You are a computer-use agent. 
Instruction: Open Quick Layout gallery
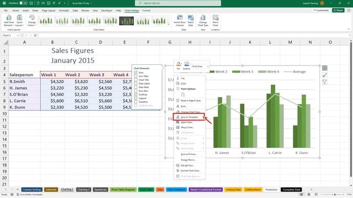pos(19,21)
